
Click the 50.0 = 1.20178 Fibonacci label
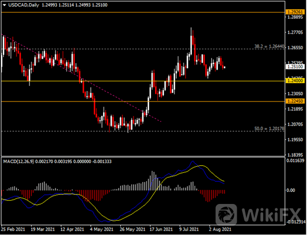[x=269, y=129]
